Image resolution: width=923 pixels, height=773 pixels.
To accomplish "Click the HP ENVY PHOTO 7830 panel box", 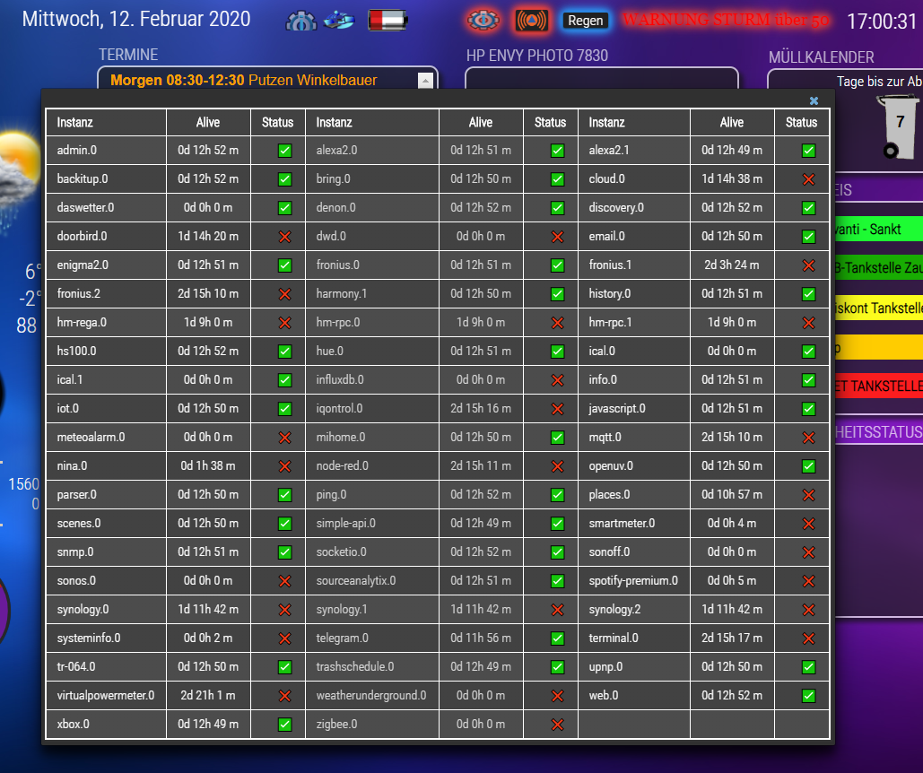I will (601, 78).
